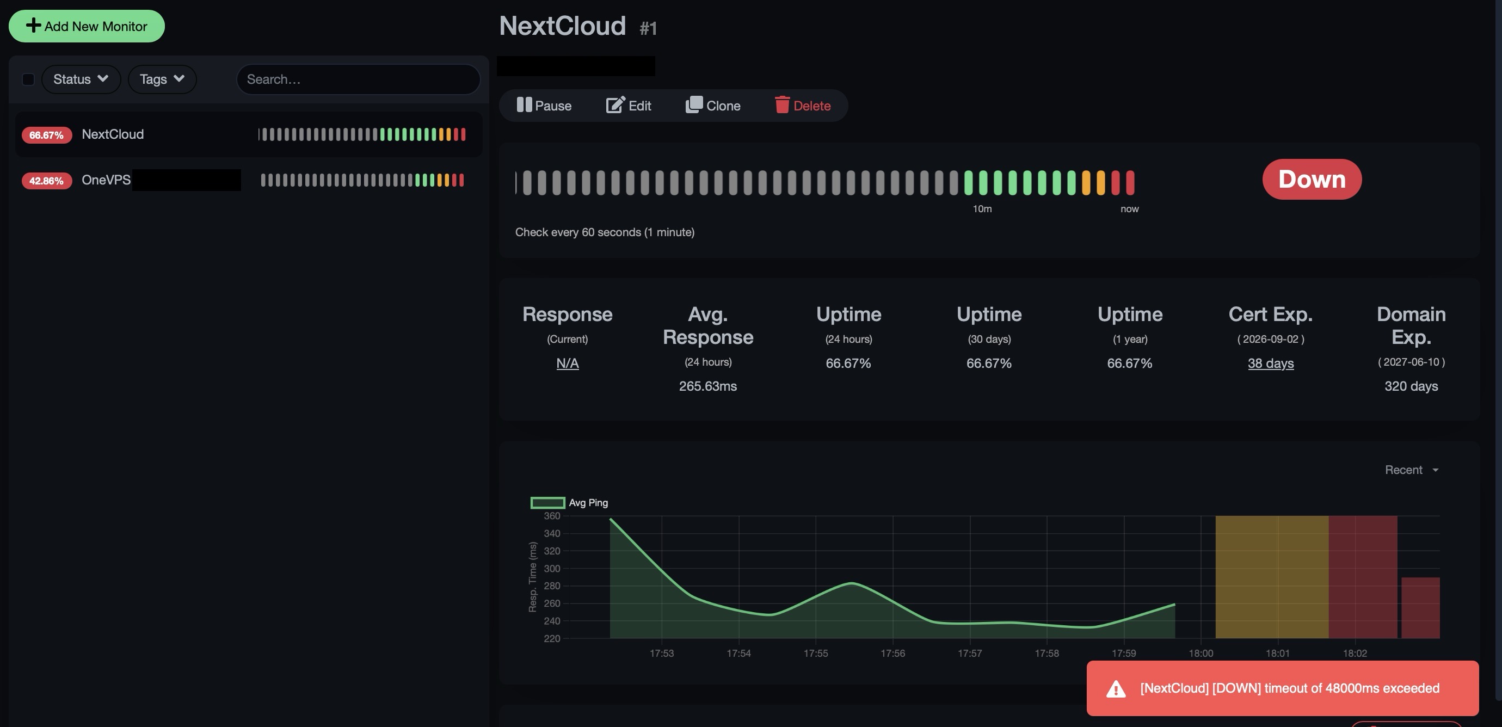Click the last red heartbeat bar above 'now'

pos(1130,182)
